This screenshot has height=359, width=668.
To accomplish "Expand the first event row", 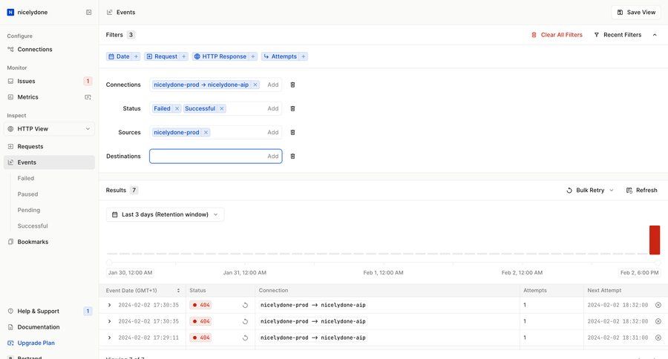I will pos(109,305).
